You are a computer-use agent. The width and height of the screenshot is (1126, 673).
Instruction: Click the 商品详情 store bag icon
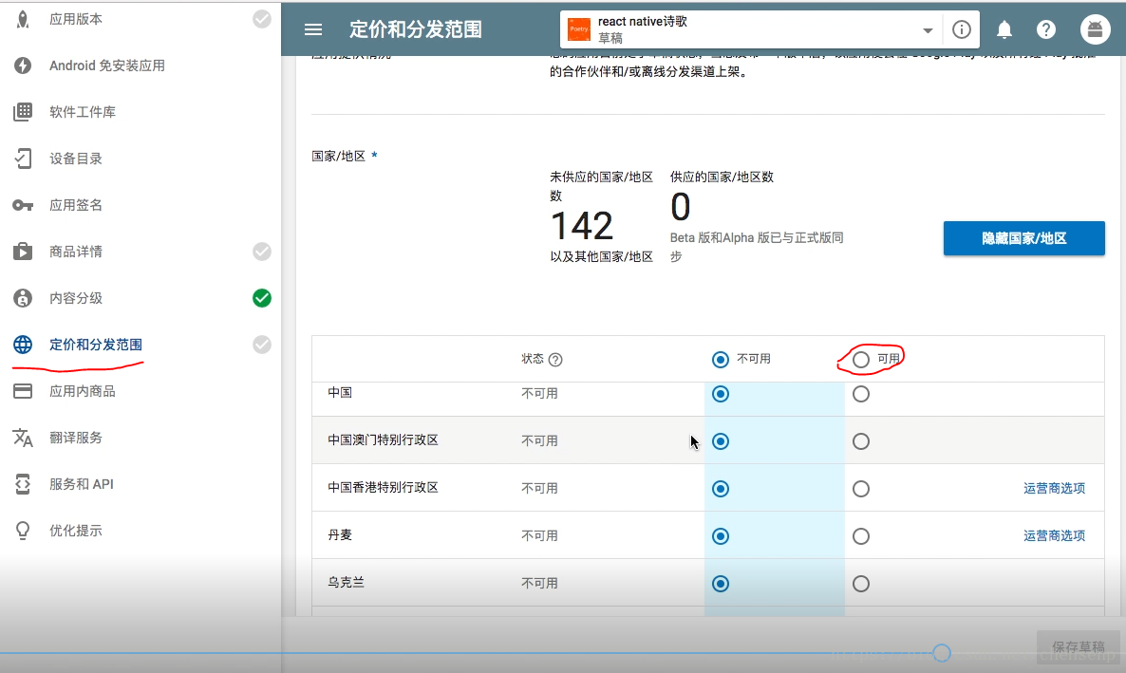[x=23, y=252]
